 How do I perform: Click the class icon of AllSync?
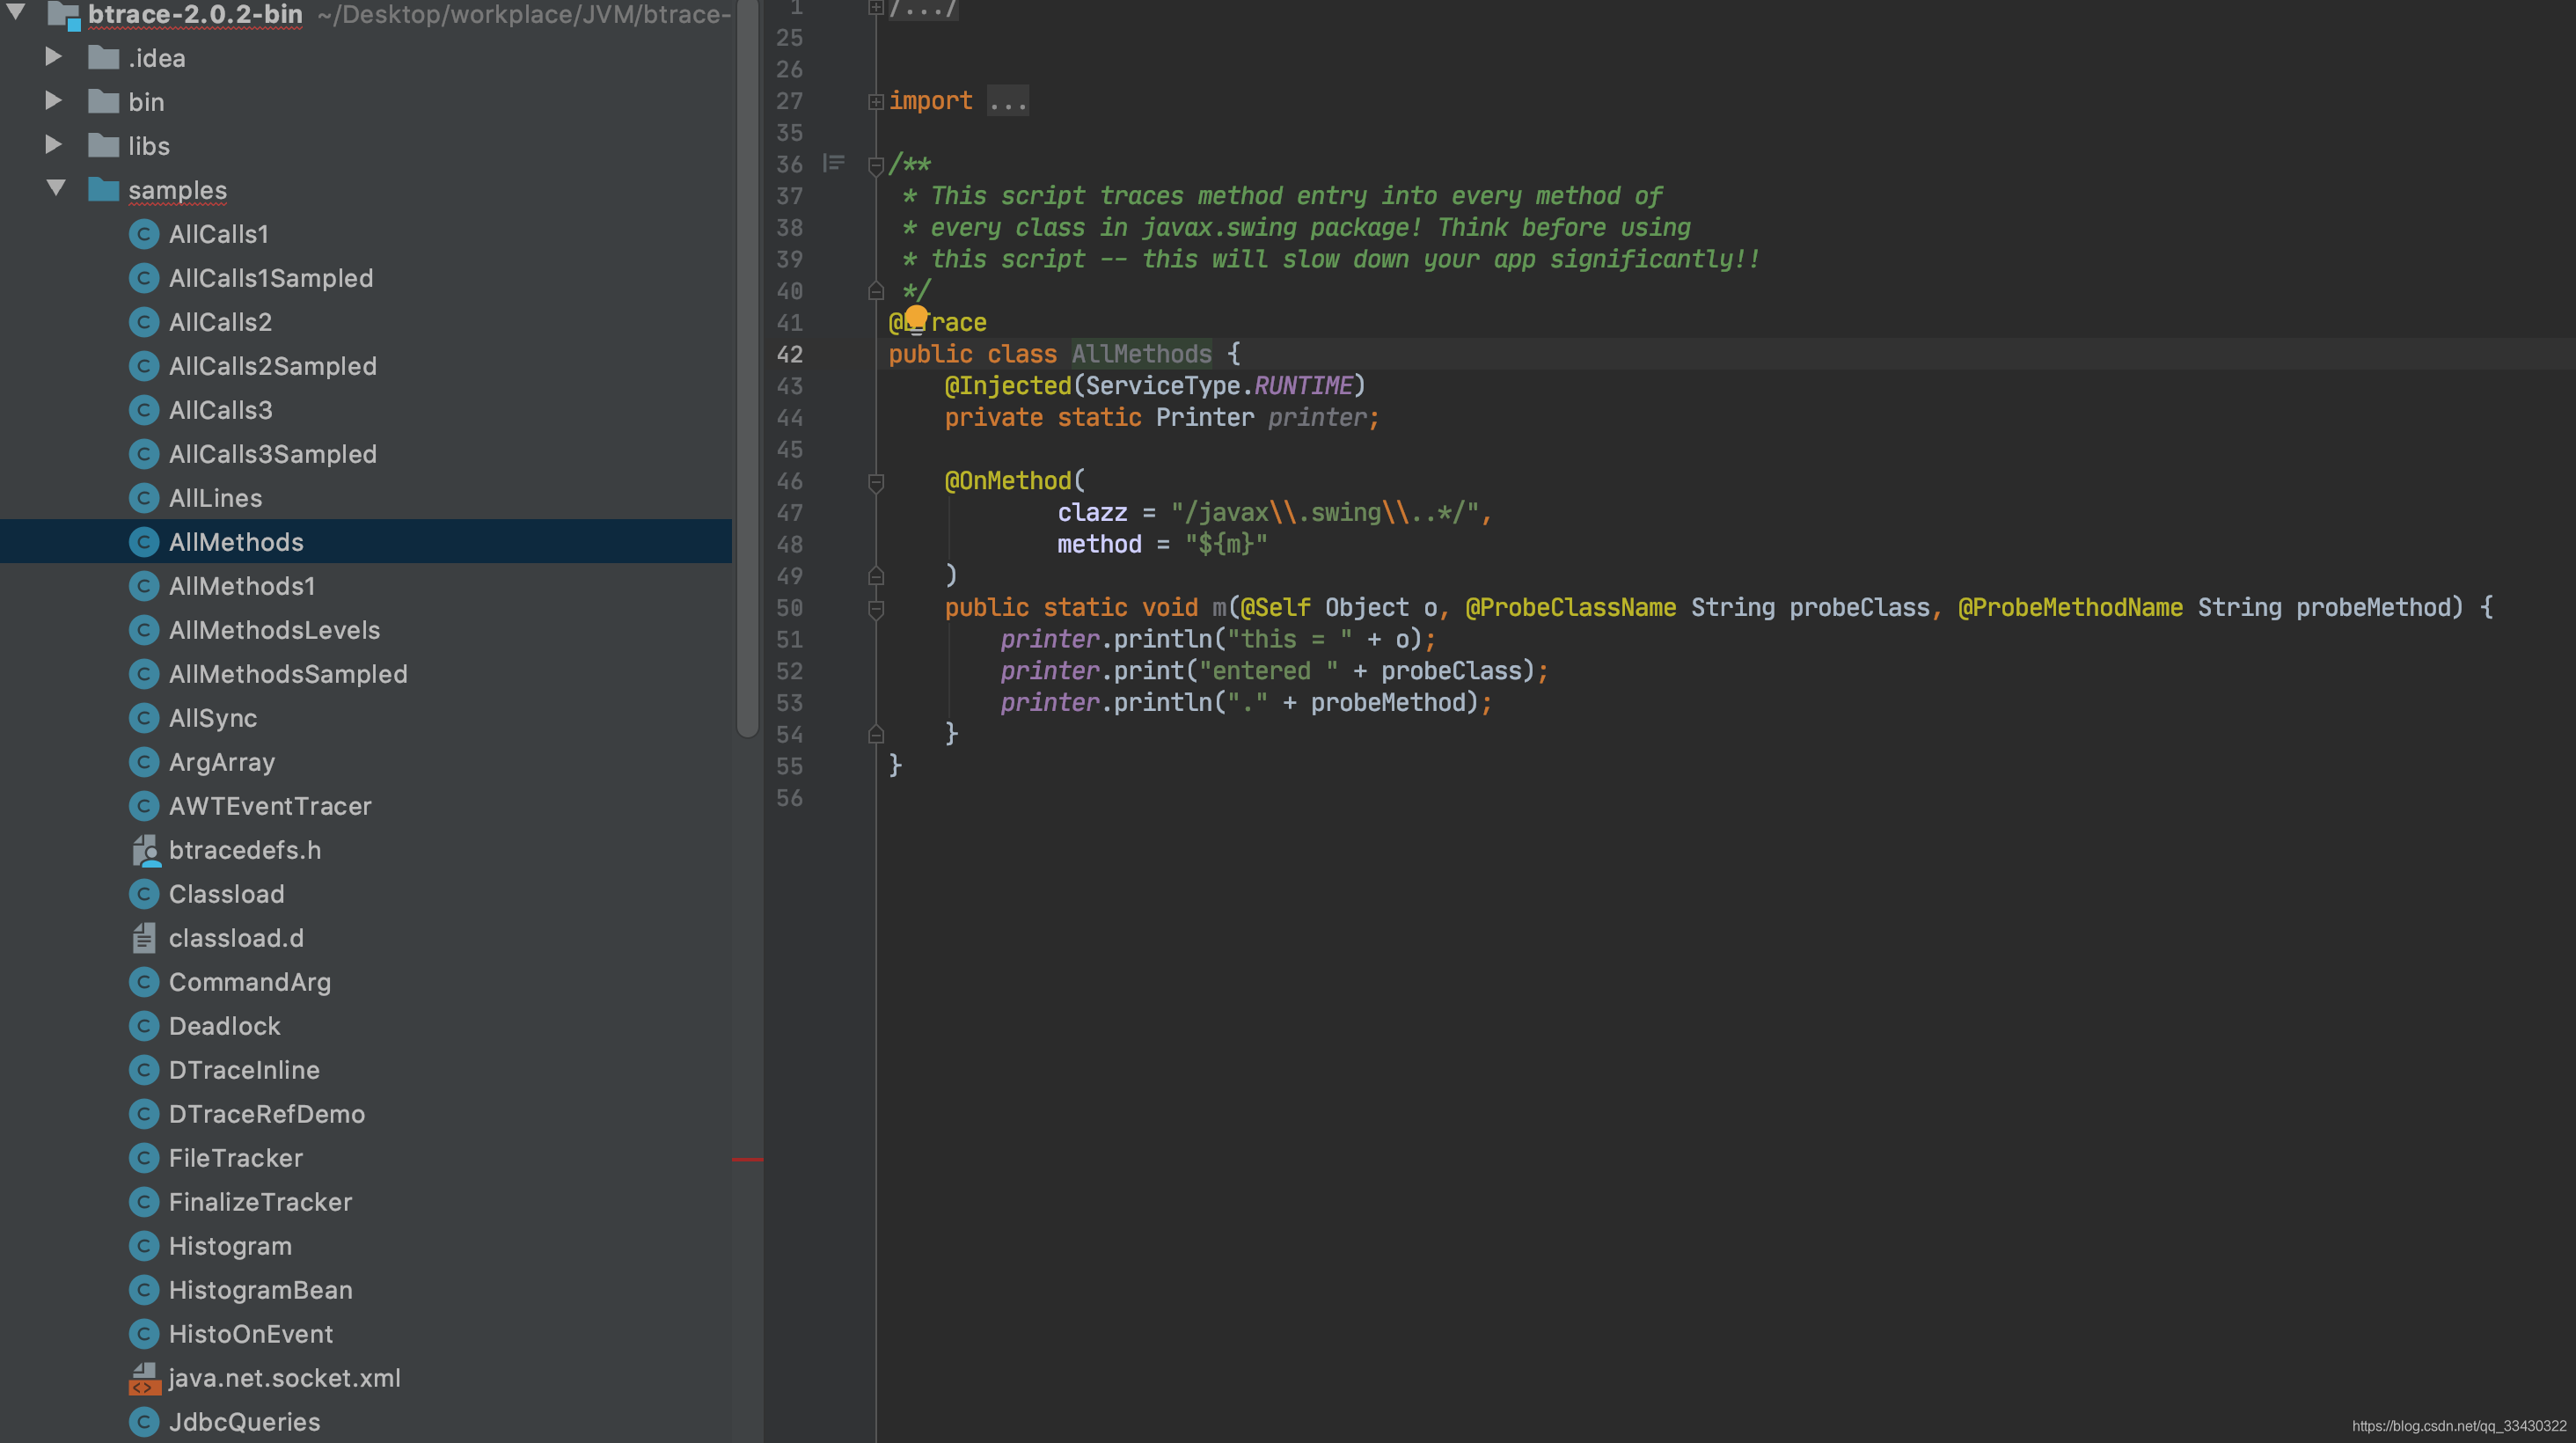pos(144,718)
